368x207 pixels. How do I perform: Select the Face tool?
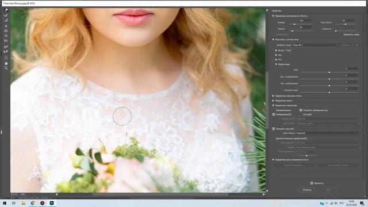pos(6,57)
